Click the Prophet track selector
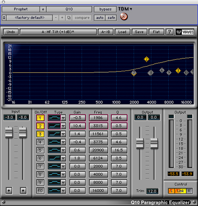Image resolution: width=198 pixels, height=206 pixels. (x=21, y=9)
